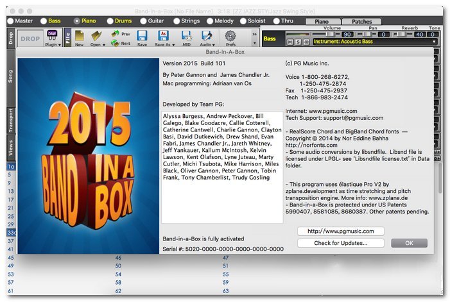Expand the Plugin dropdown arrow
Viewport: 450px width, 302px height.
pos(60,45)
